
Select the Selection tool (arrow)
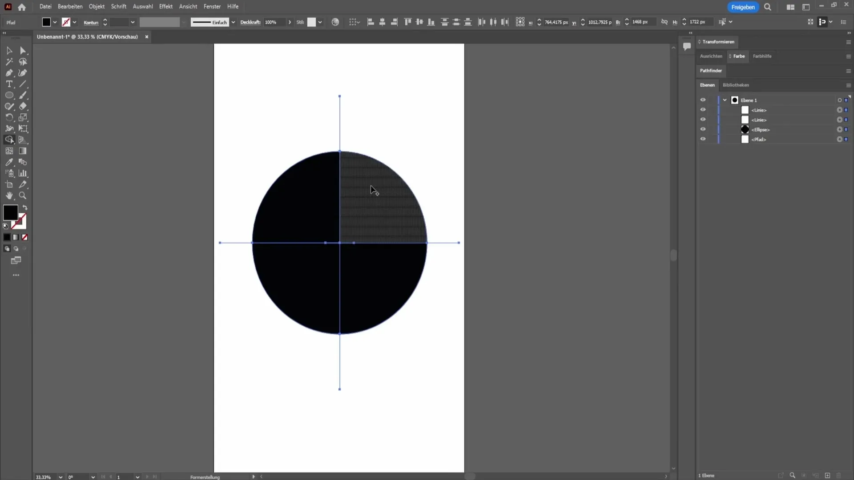point(9,50)
